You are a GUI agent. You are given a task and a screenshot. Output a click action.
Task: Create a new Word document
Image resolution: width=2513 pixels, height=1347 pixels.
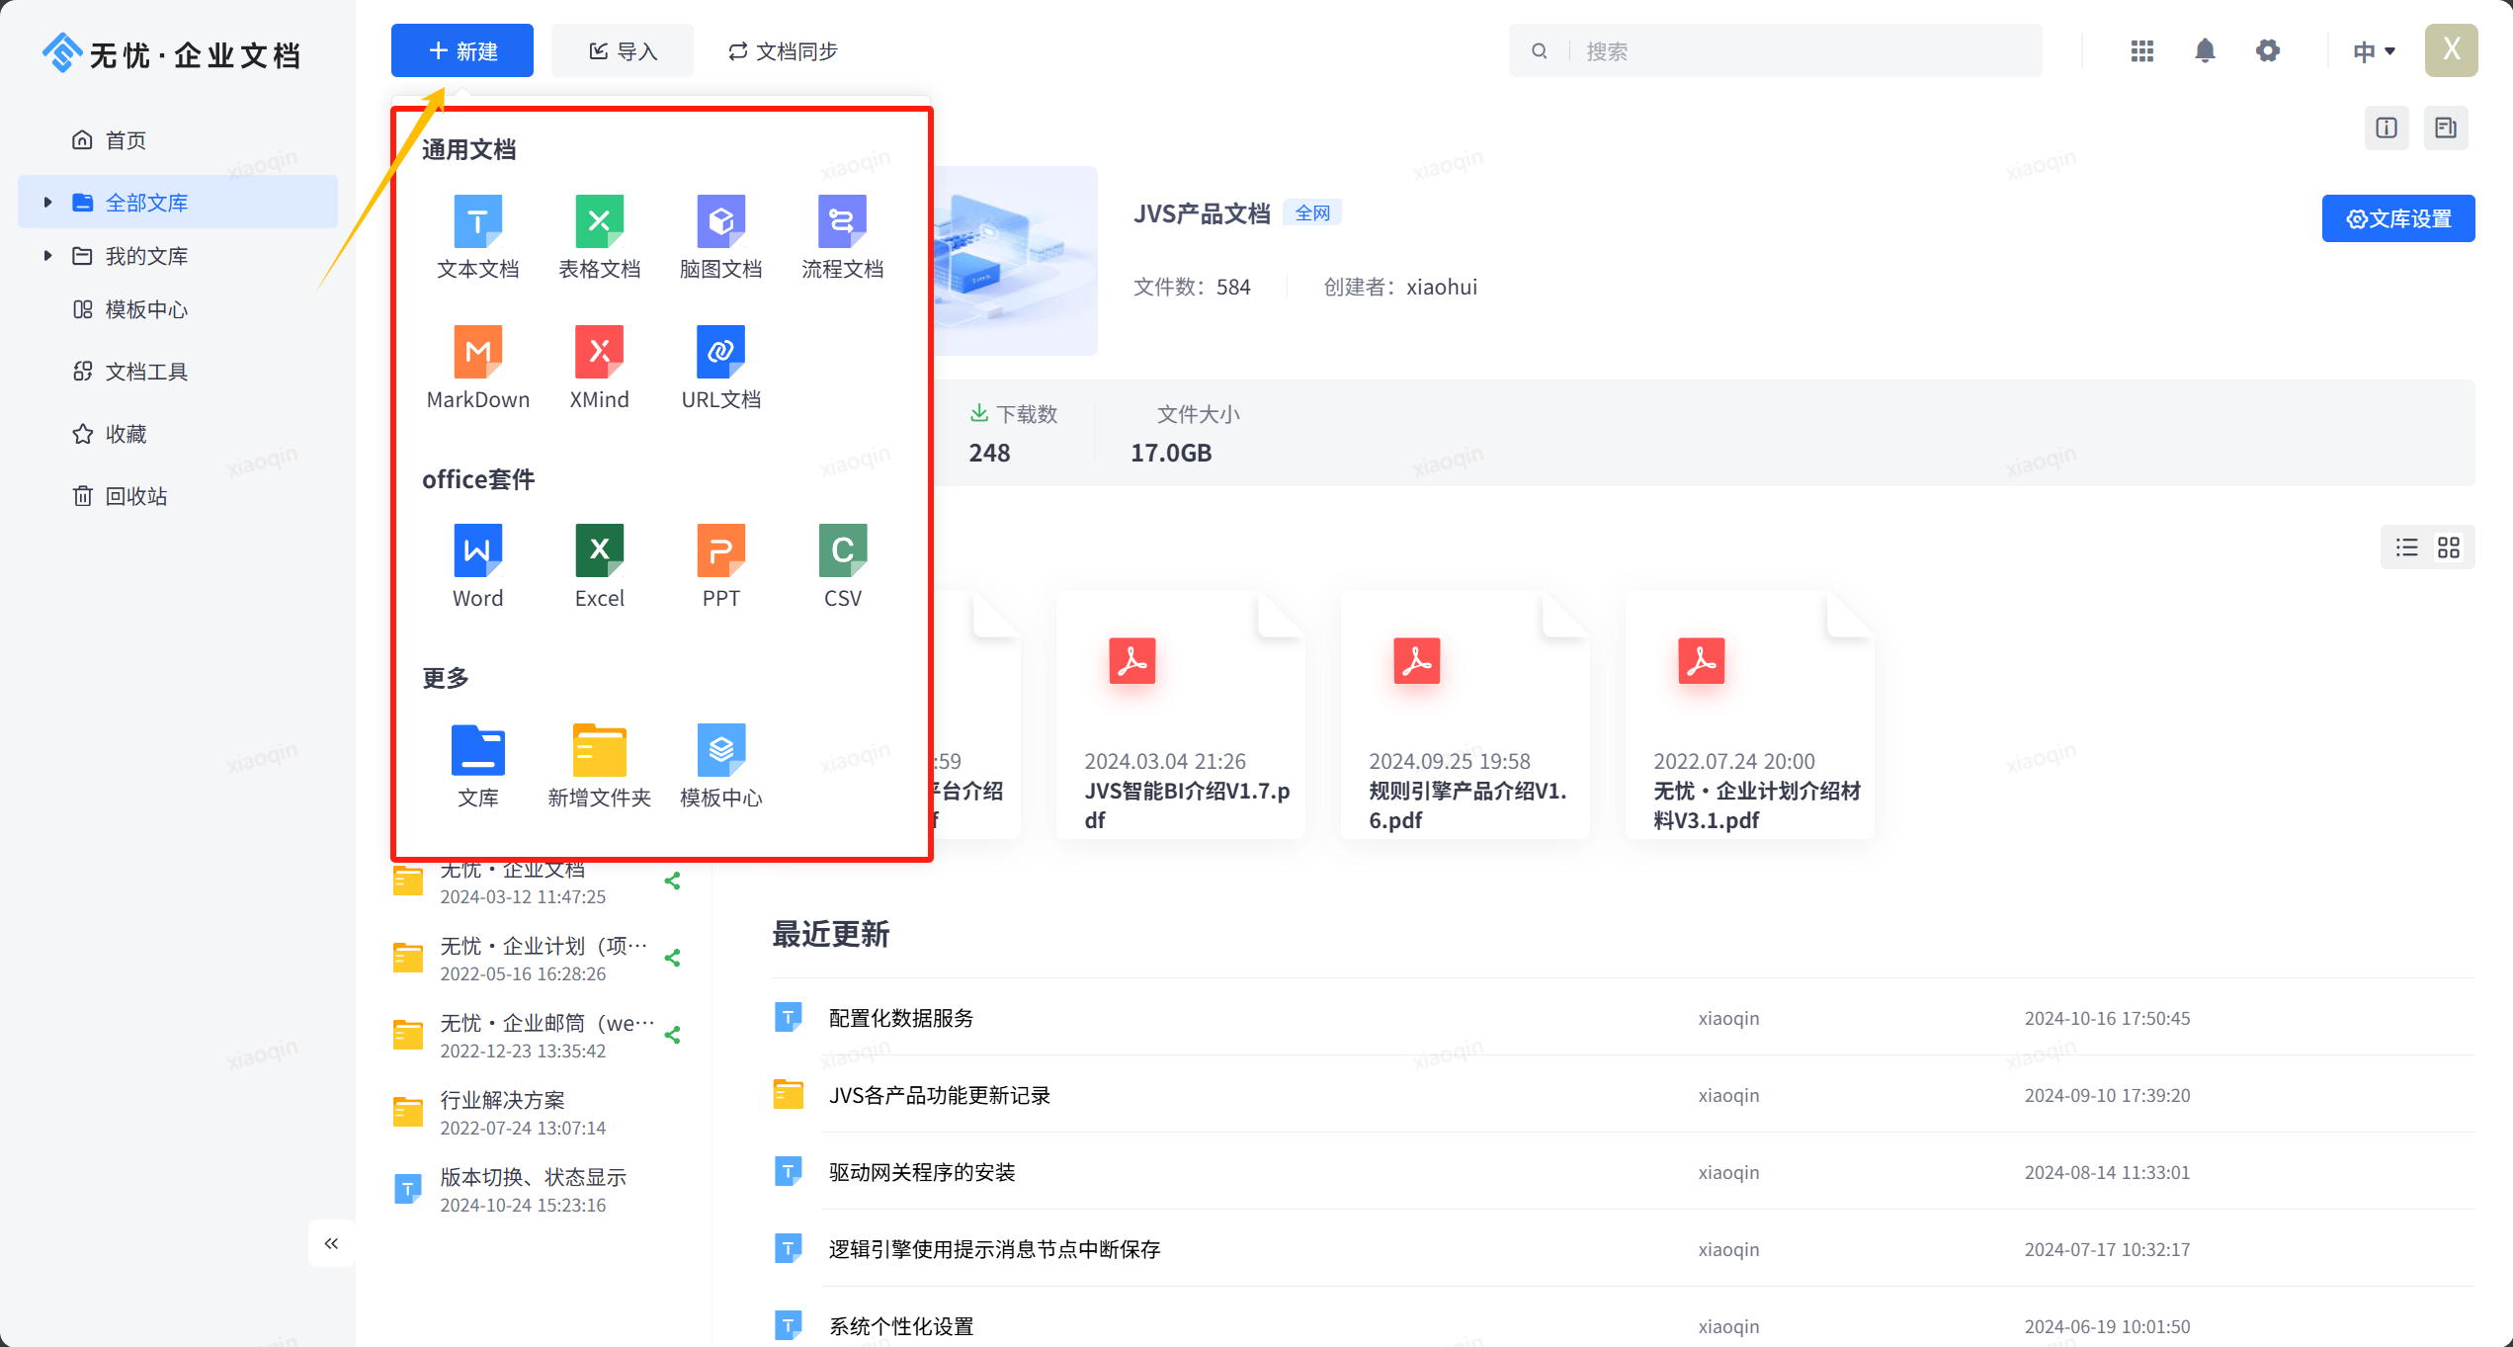pos(477,563)
